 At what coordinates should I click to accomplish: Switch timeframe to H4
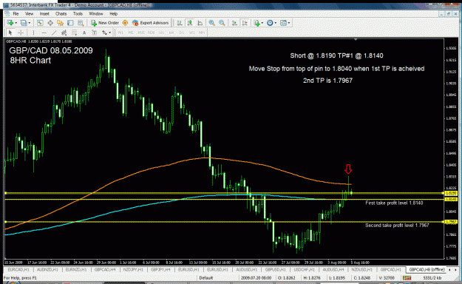(171, 33)
